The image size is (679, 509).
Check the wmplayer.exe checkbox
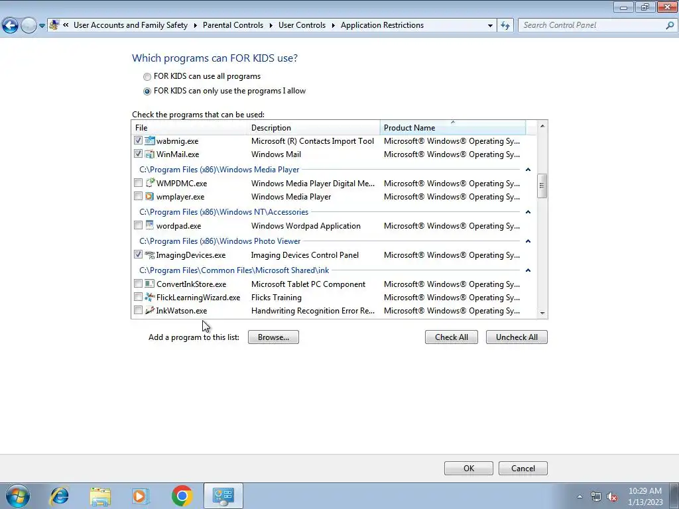(x=138, y=196)
